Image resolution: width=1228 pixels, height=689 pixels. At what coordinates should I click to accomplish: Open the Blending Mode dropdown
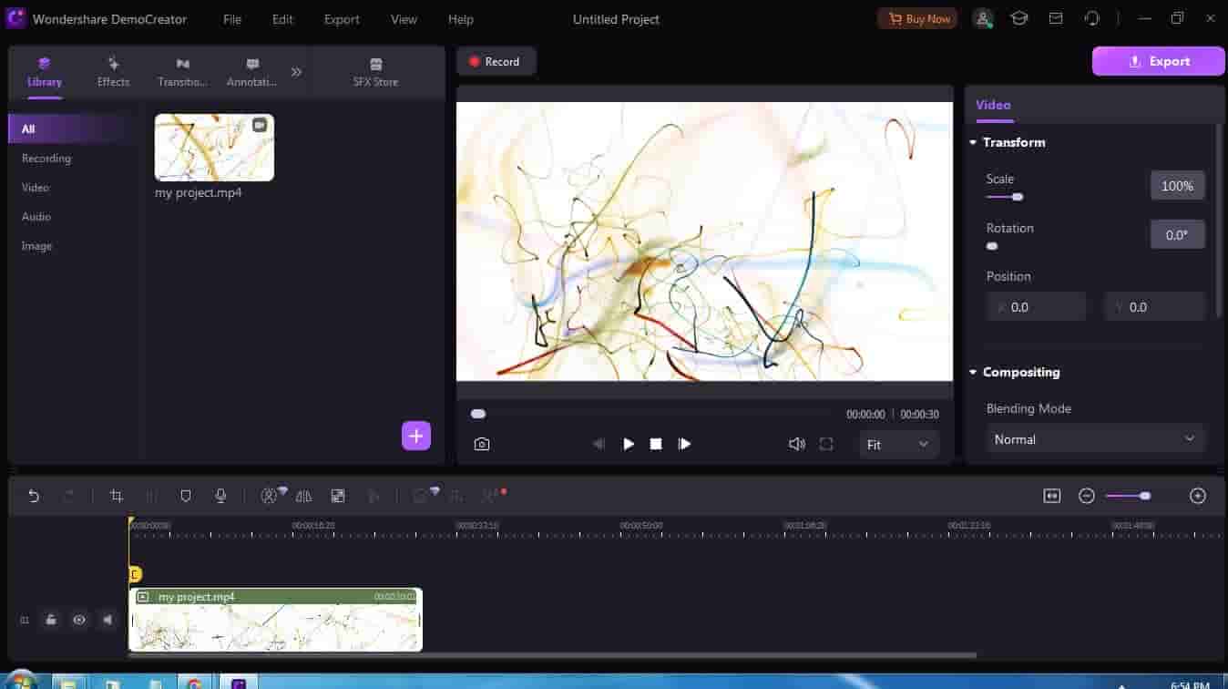click(x=1094, y=439)
